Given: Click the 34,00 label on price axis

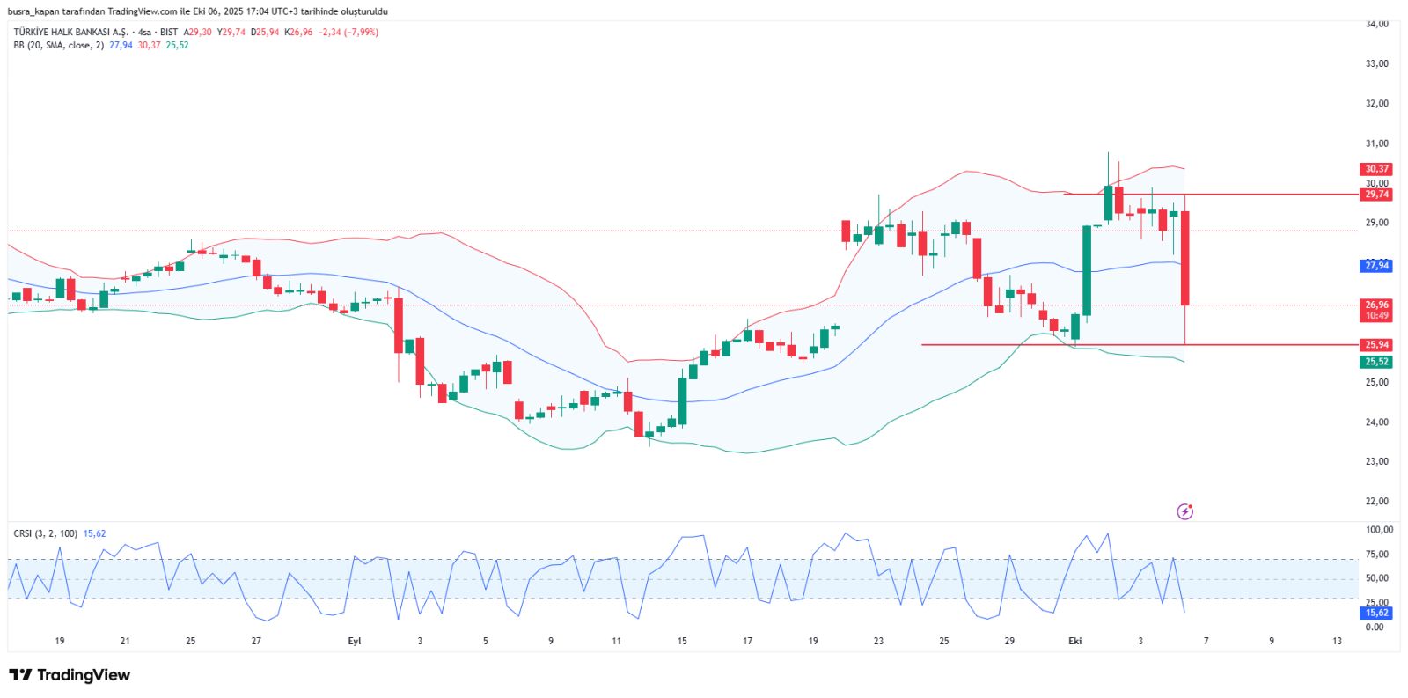Looking at the screenshot, I should pos(1377,24).
